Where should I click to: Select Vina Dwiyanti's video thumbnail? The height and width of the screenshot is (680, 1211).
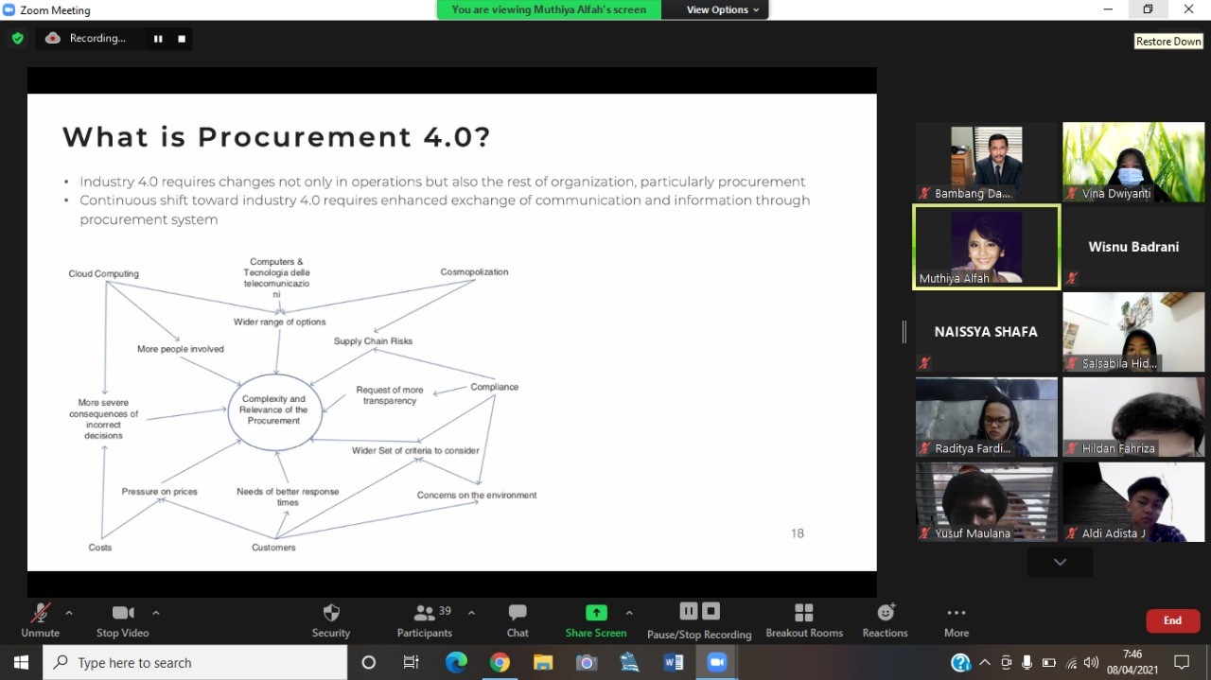[1133, 162]
